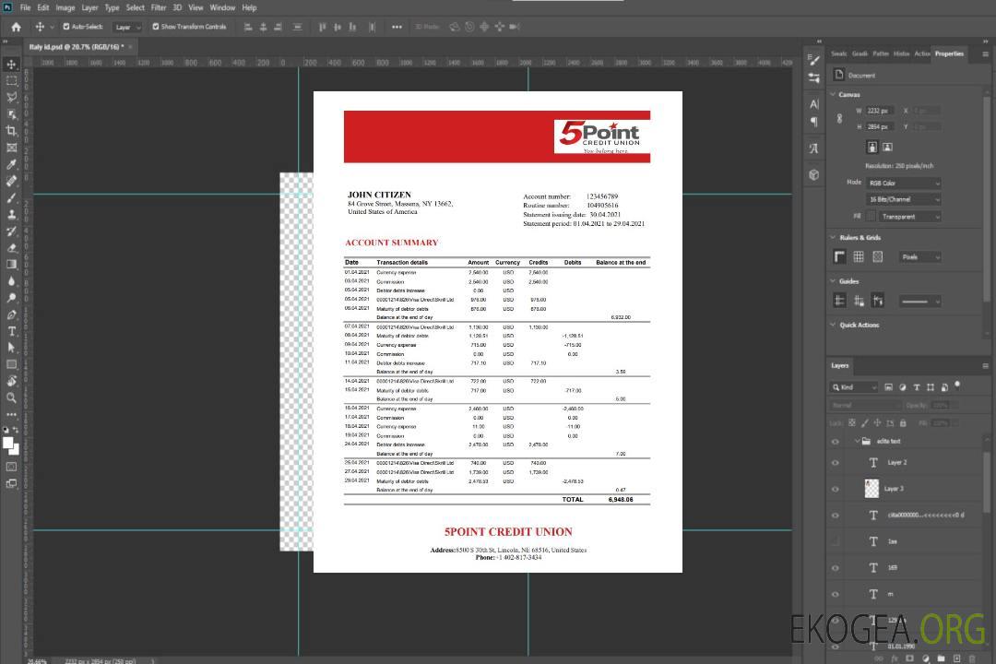This screenshot has height=664, width=996.
Task: Open the Image menu
Action: 65,7
